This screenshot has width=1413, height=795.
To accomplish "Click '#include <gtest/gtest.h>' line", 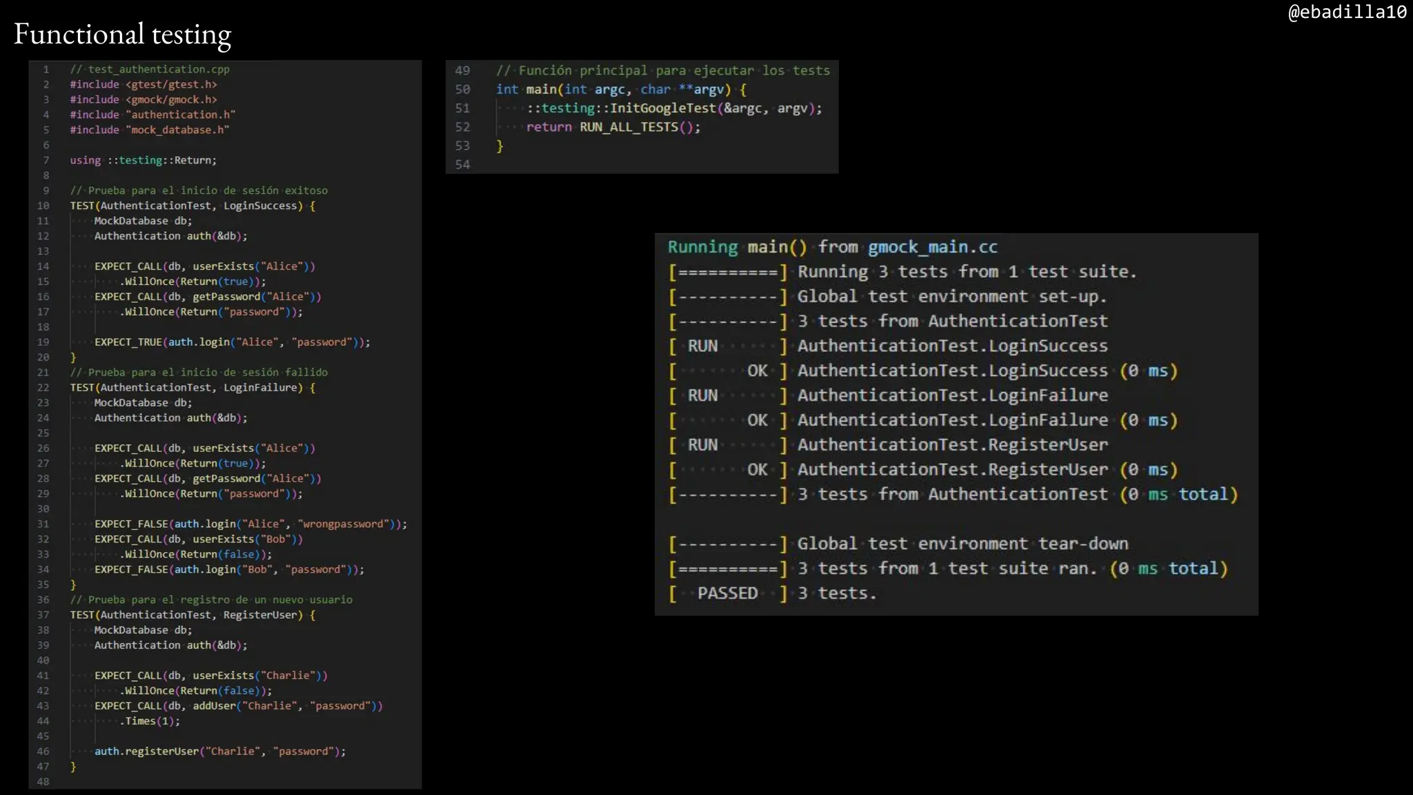I will click(x=144, y=84).
